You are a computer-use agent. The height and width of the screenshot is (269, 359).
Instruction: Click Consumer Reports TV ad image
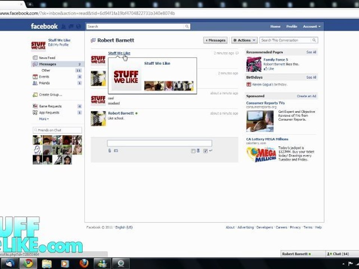(x=260, y=121)
